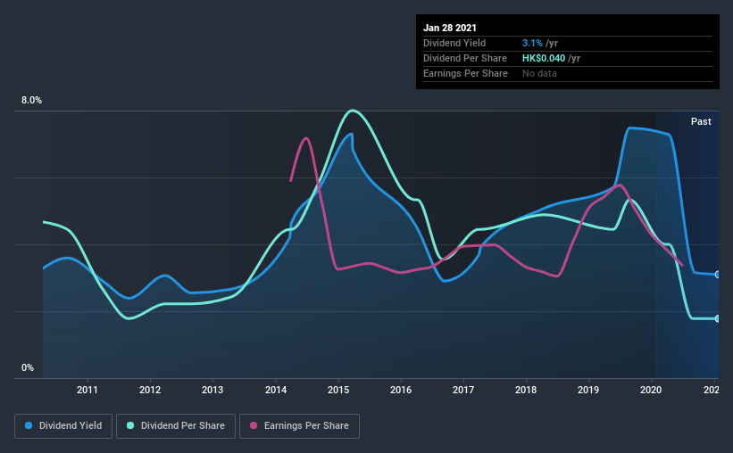The width and height of the screenshot is (733, 453).
Task: Click the 2016 x-axis label
Action: [x=401, y=390]
